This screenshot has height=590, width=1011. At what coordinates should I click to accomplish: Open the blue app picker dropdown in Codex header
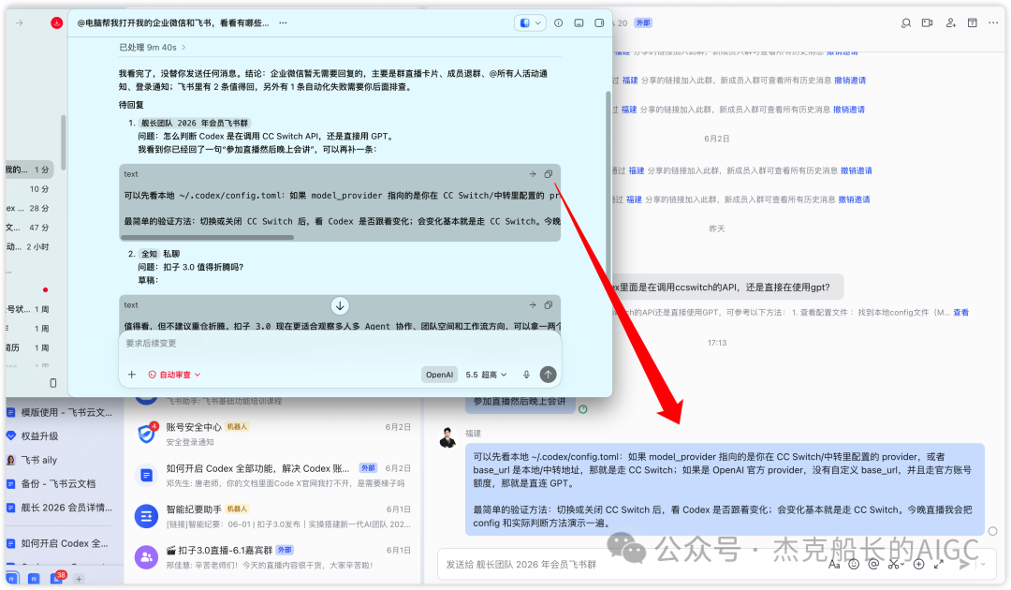(530, 22)
